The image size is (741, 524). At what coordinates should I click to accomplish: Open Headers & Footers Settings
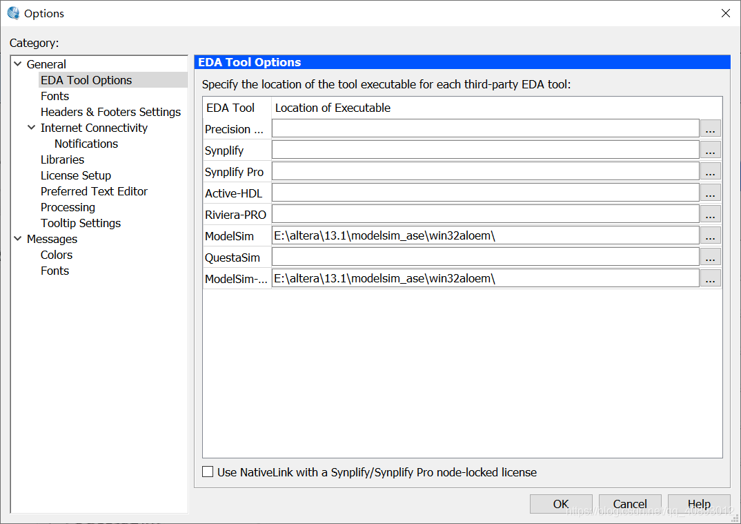[x=110, y=111]
